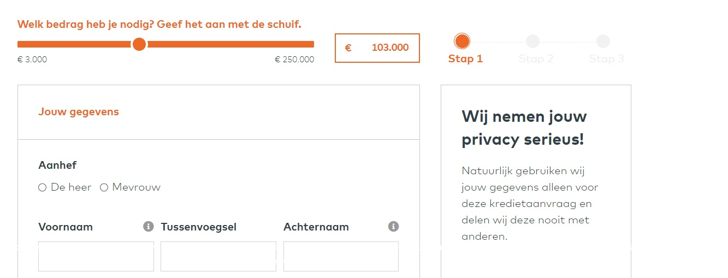
Task: Focus the Tussenvoegsel text field
Action: [x=218, y=256]
